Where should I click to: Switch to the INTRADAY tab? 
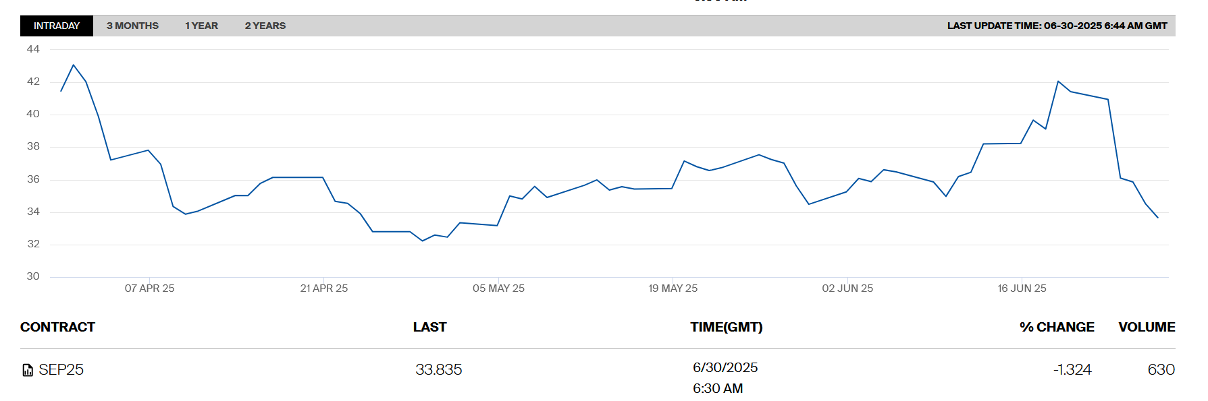point(57,26)
